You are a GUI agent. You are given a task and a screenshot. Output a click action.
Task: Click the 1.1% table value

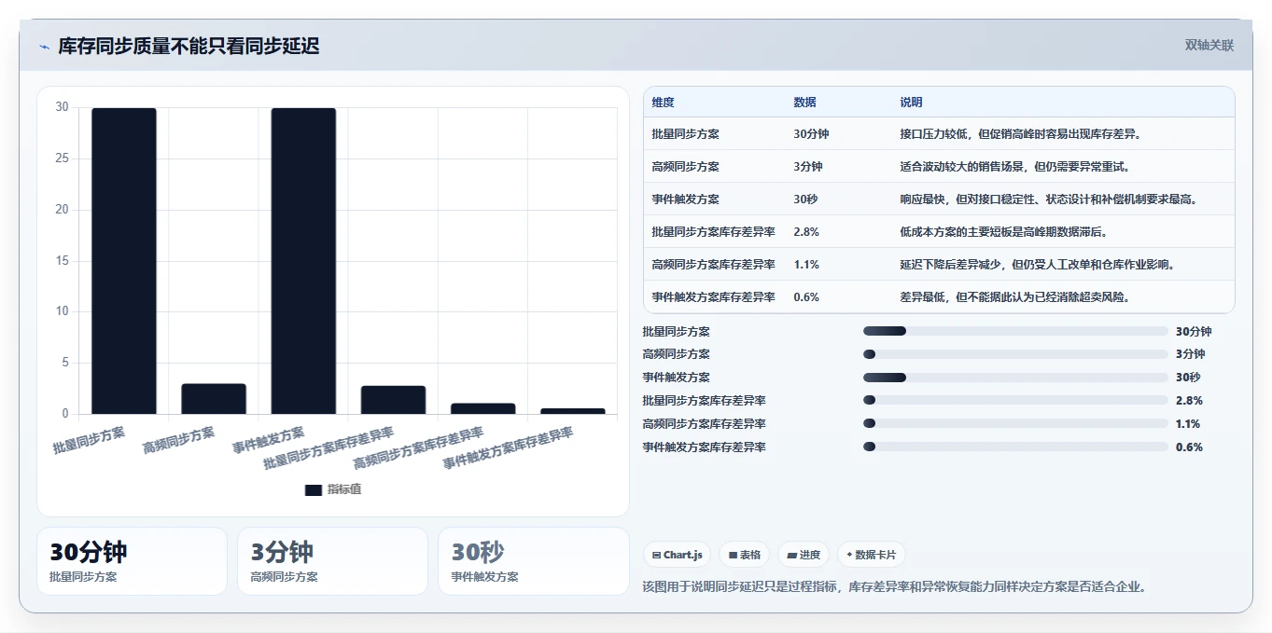click(x=806, y=265)
